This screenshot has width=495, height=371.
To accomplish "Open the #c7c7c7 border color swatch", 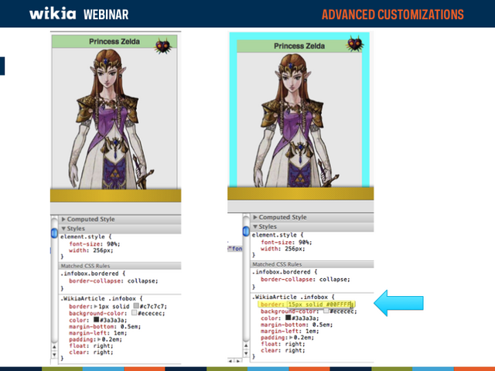I will tap(136, 306).
